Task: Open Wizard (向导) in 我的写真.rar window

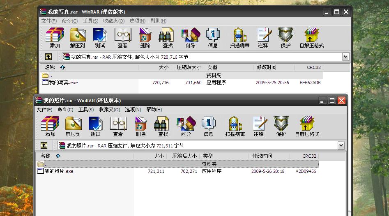Action: (191, 38)
